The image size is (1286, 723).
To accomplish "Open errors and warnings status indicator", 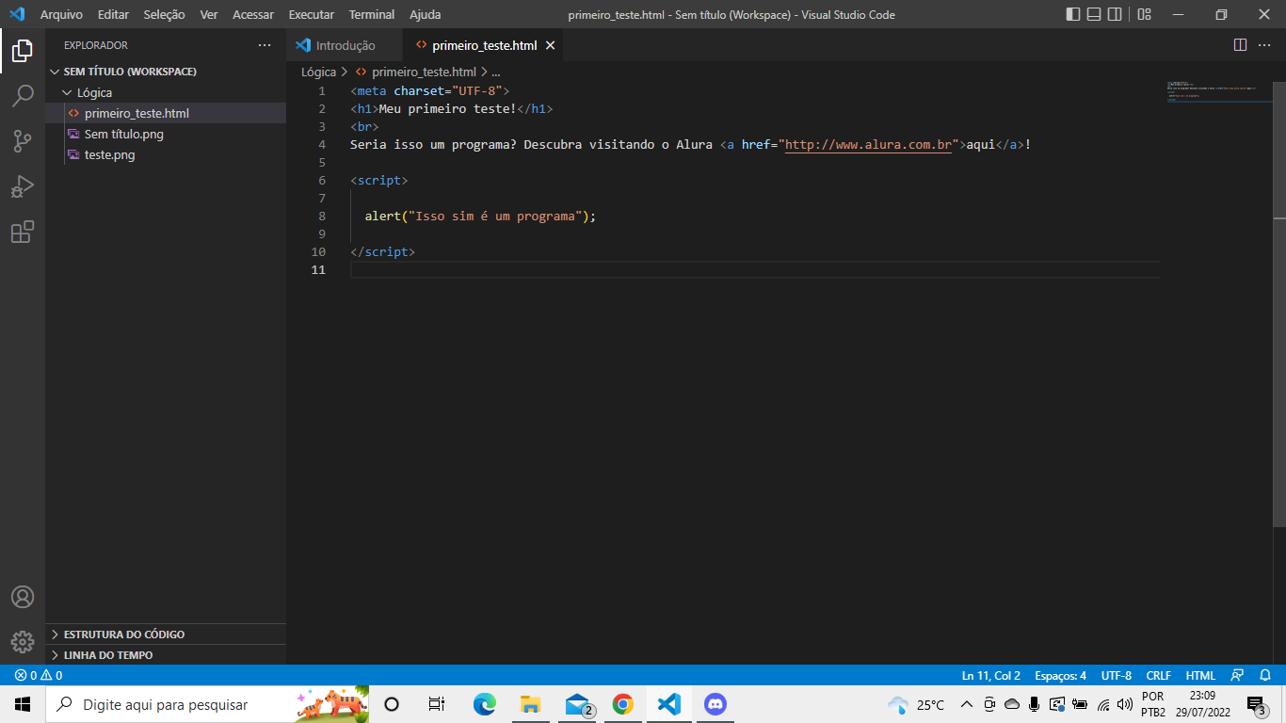I will pos(39,675).
